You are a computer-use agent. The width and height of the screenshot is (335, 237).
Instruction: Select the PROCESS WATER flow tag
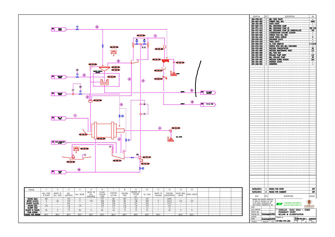point(59,94)
